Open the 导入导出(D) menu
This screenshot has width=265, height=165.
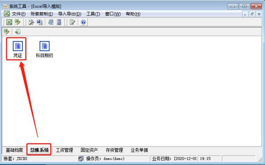tap(69, 14)
